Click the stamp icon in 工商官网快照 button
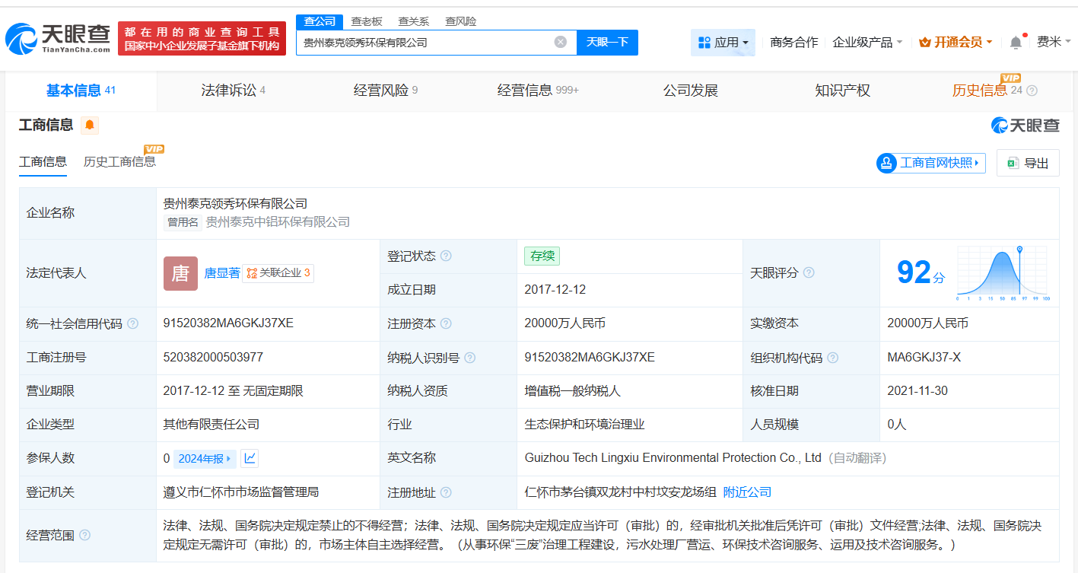This screenshot has width=1078, height=573. [x=885, y=163]
